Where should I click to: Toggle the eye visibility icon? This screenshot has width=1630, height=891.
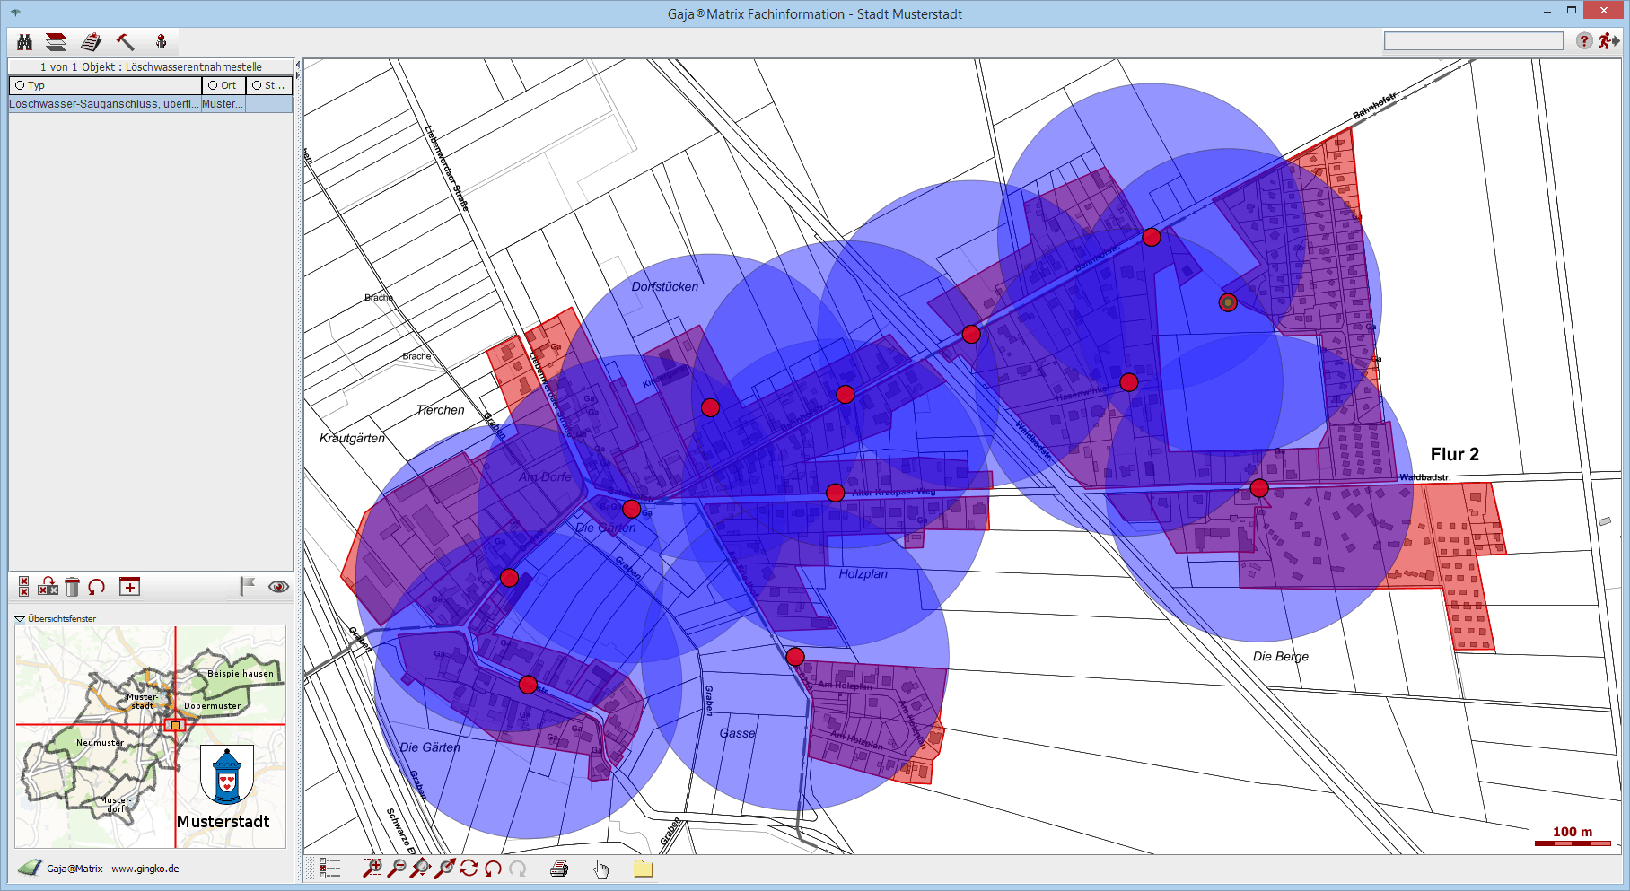click(x=278, y=587)
